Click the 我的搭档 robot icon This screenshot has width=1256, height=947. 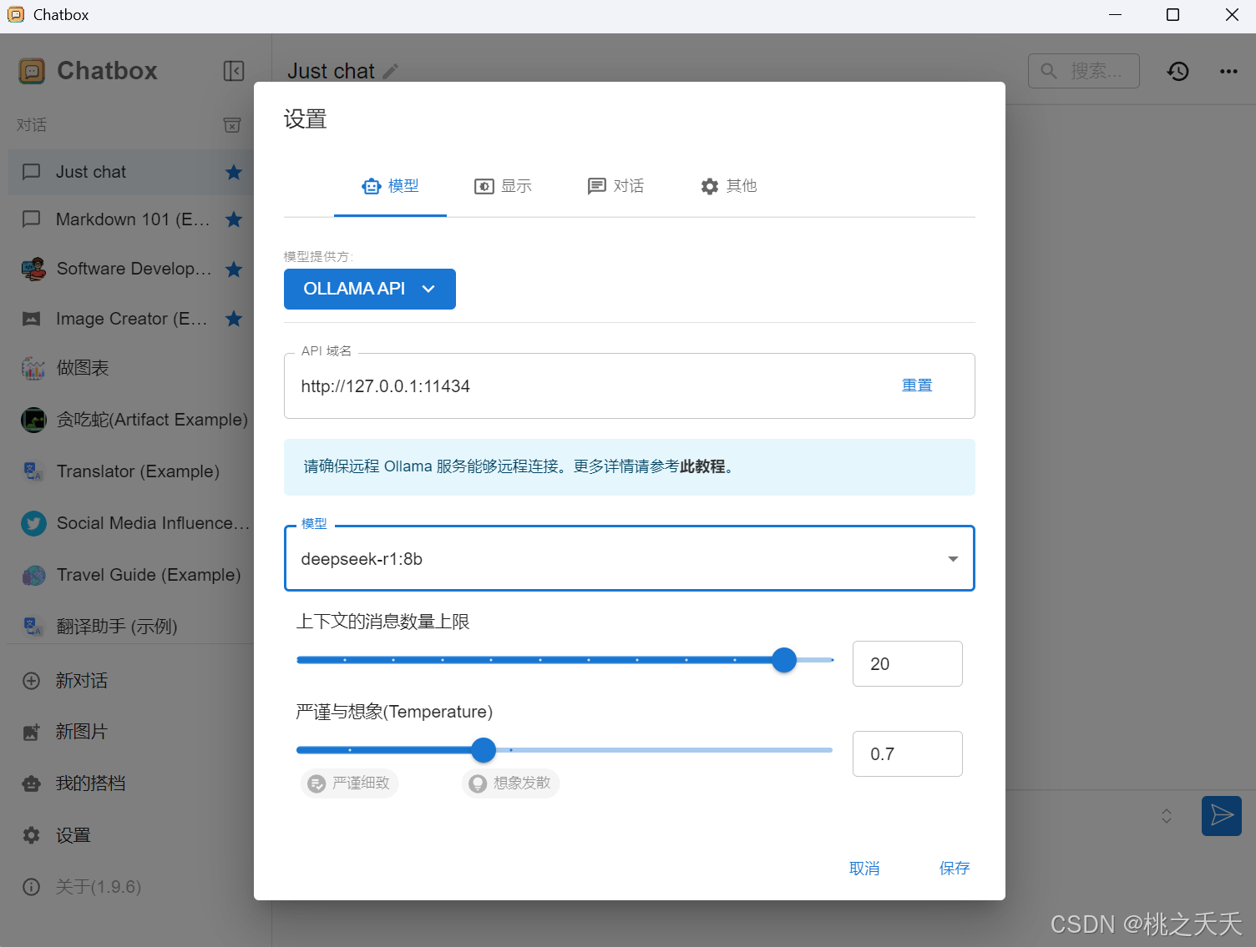tap(31, 783)
